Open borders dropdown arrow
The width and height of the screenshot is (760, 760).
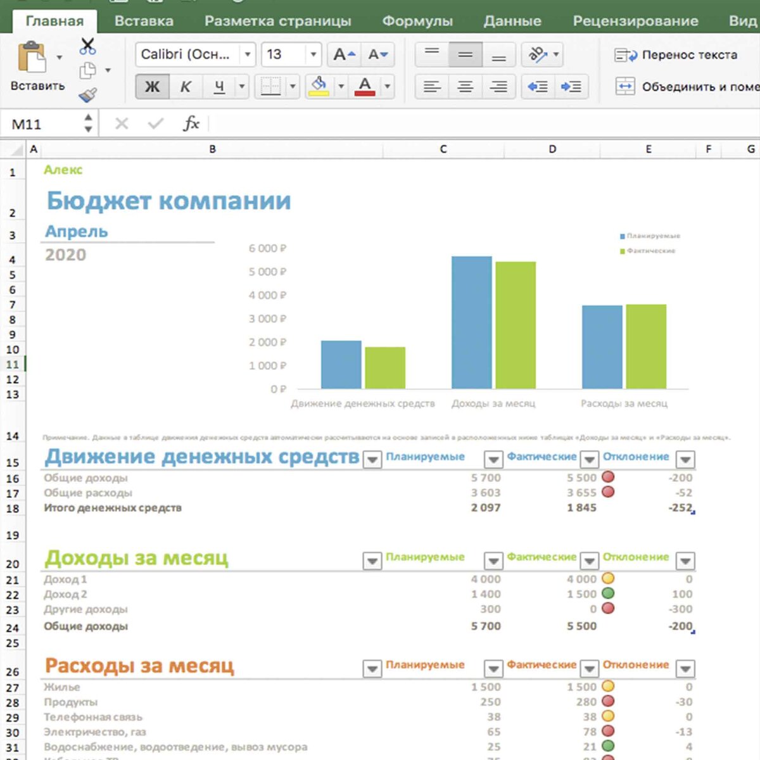tap(293, 87)
